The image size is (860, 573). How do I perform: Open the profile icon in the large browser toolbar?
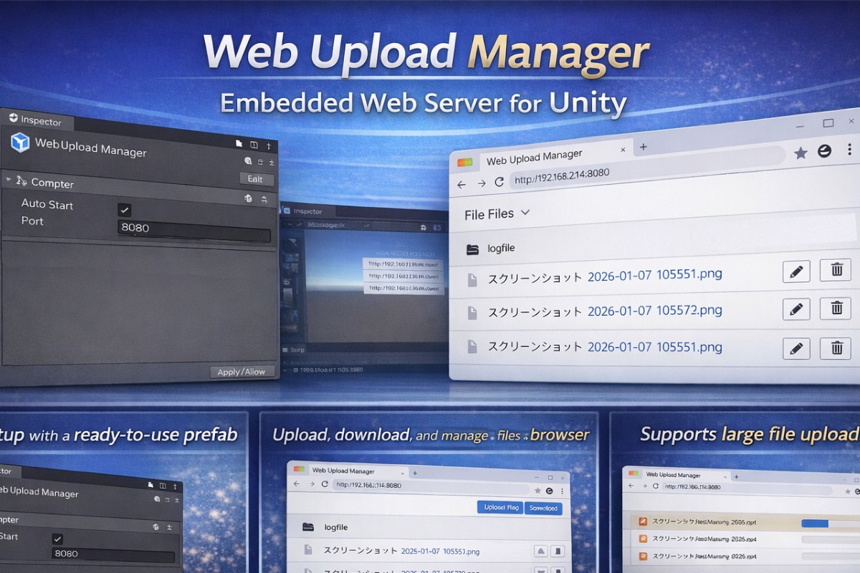point(824,150)
